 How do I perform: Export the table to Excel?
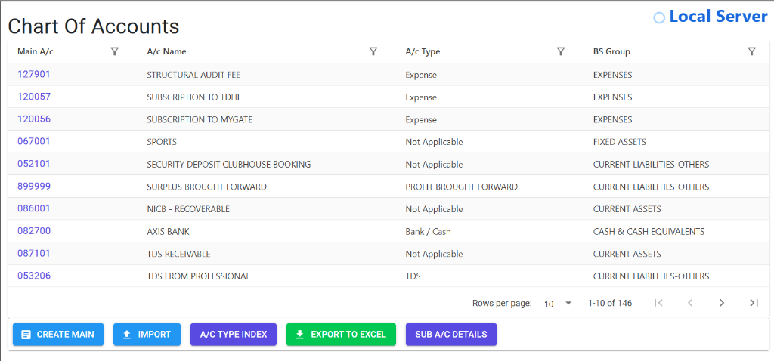tap(341, 335)
